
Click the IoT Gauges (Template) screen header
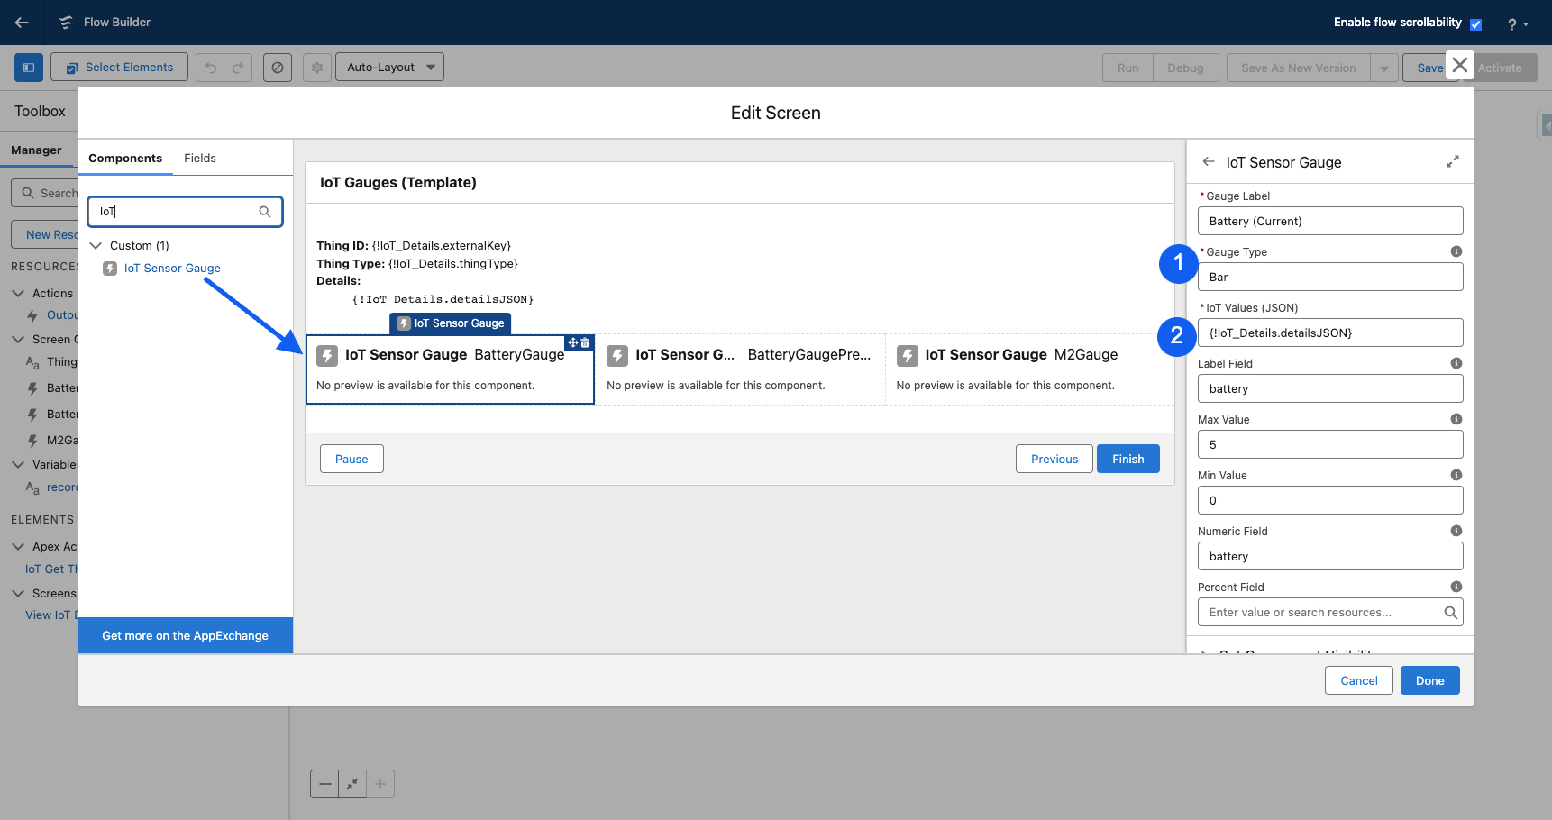click(x=740, y=183)
